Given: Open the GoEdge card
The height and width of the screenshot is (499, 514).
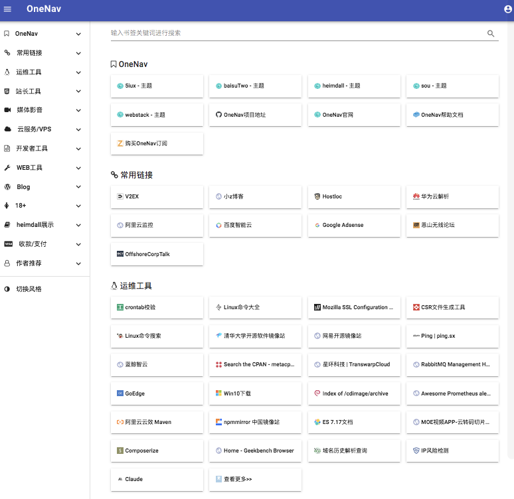Looking at the screenshot, I should (x=157, y=393).
